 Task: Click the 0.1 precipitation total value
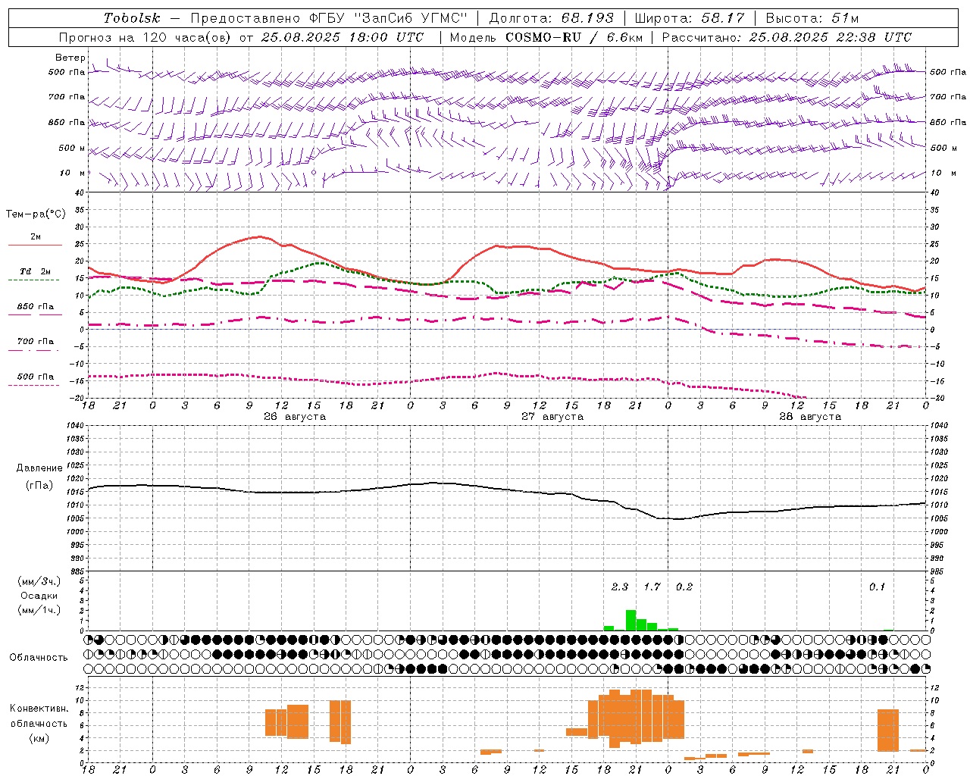click(x=877, y=587)
